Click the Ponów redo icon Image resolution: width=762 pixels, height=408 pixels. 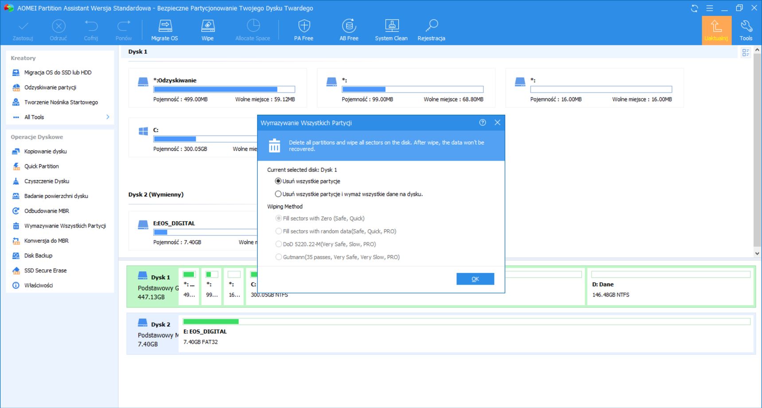pyautogui.click(x=124, y=30)
